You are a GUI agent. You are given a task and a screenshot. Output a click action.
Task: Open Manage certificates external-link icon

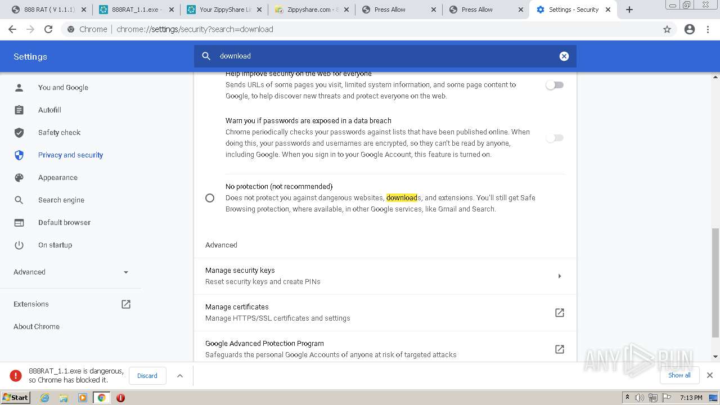click(x=560, y=313)
